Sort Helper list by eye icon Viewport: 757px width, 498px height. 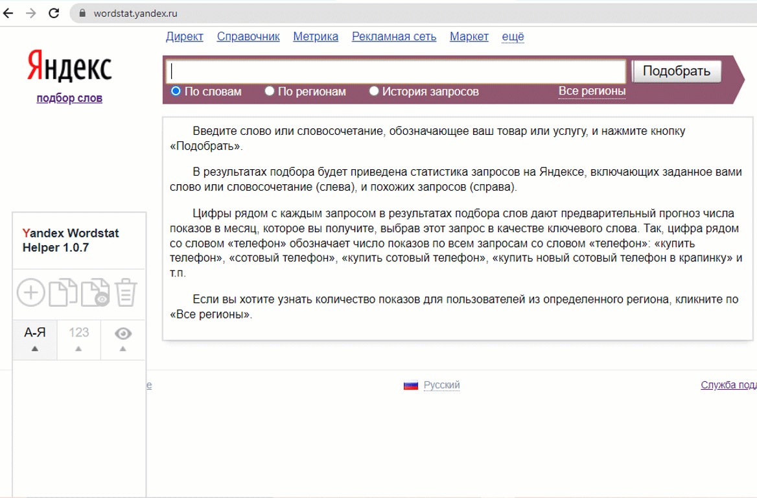(123, 340)
